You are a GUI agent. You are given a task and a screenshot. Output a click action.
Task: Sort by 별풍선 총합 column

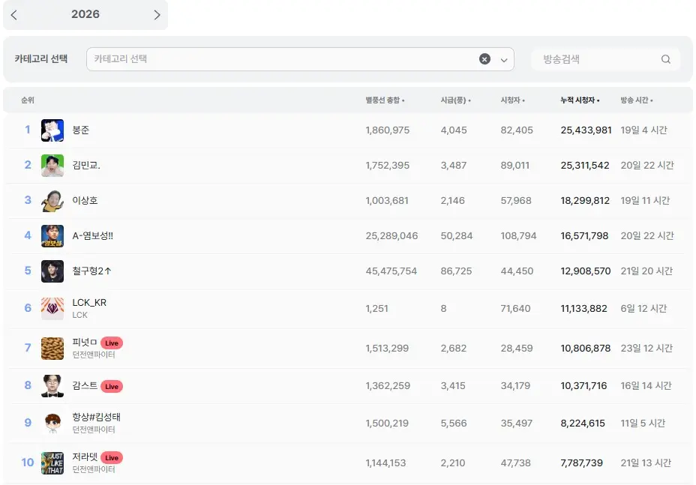click(385, 100)
